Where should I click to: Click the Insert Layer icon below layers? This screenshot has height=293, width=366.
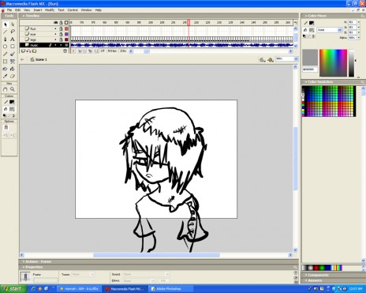click(23, 51)
